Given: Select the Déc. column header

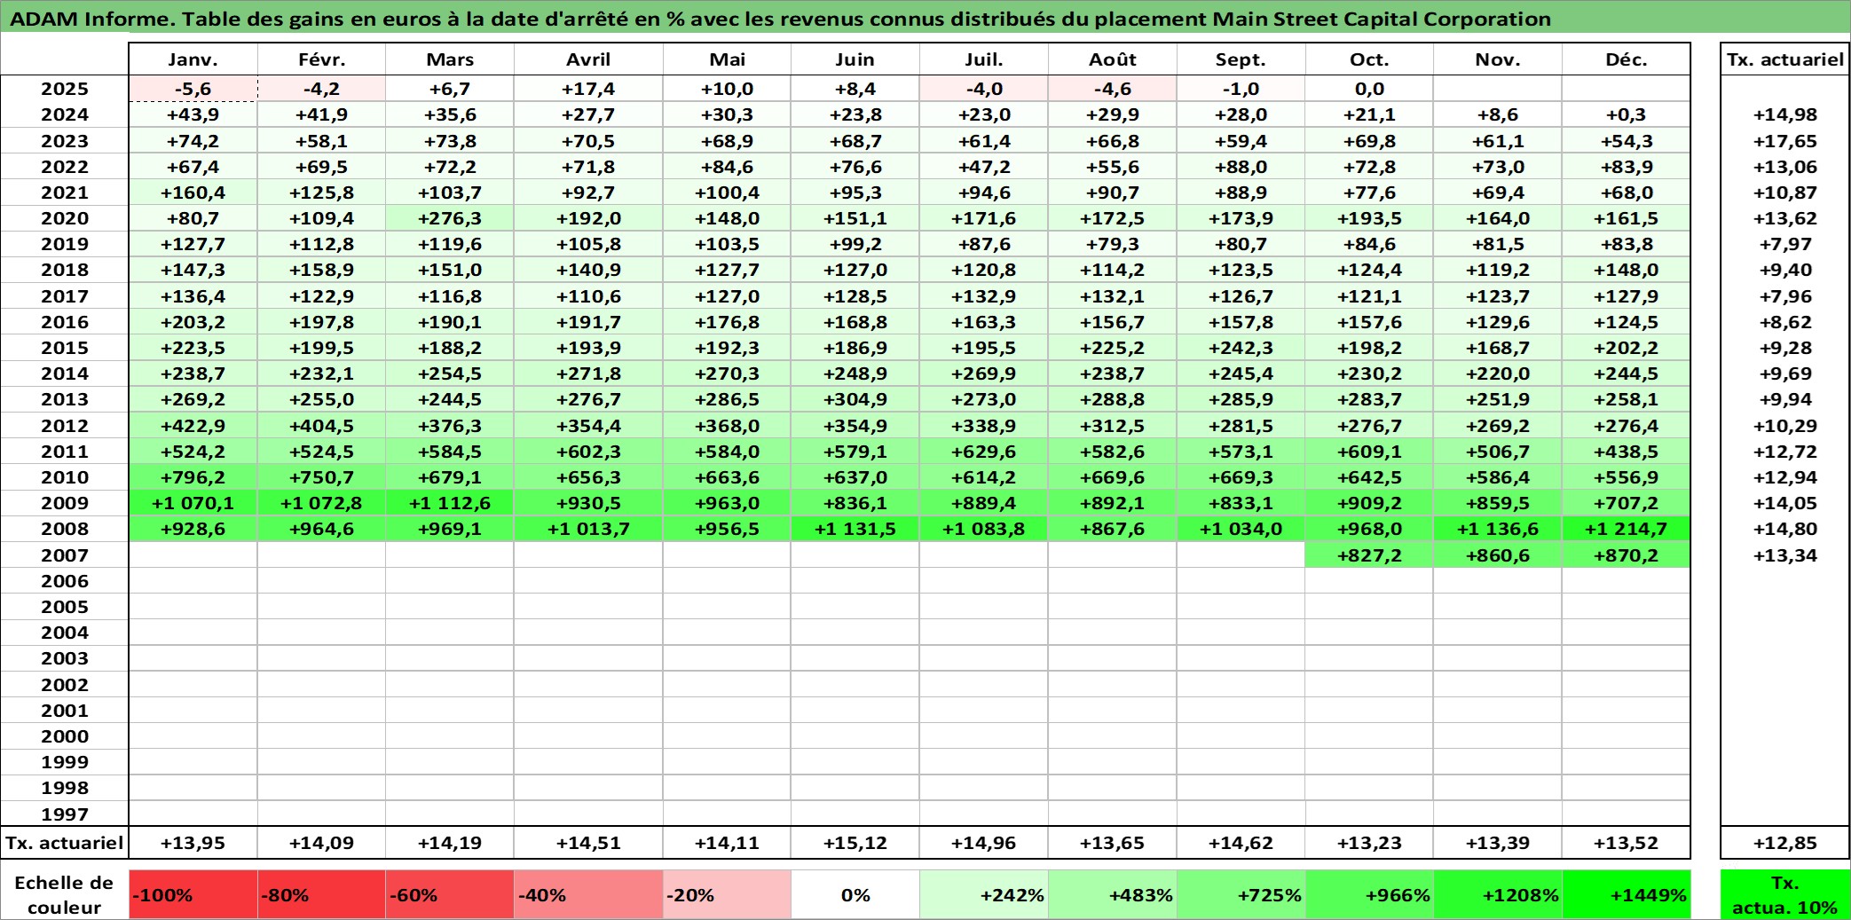Looking at the screenshot, I should click(1626, 59).
